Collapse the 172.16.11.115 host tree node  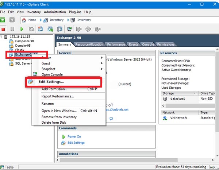(x=1, y=37)
